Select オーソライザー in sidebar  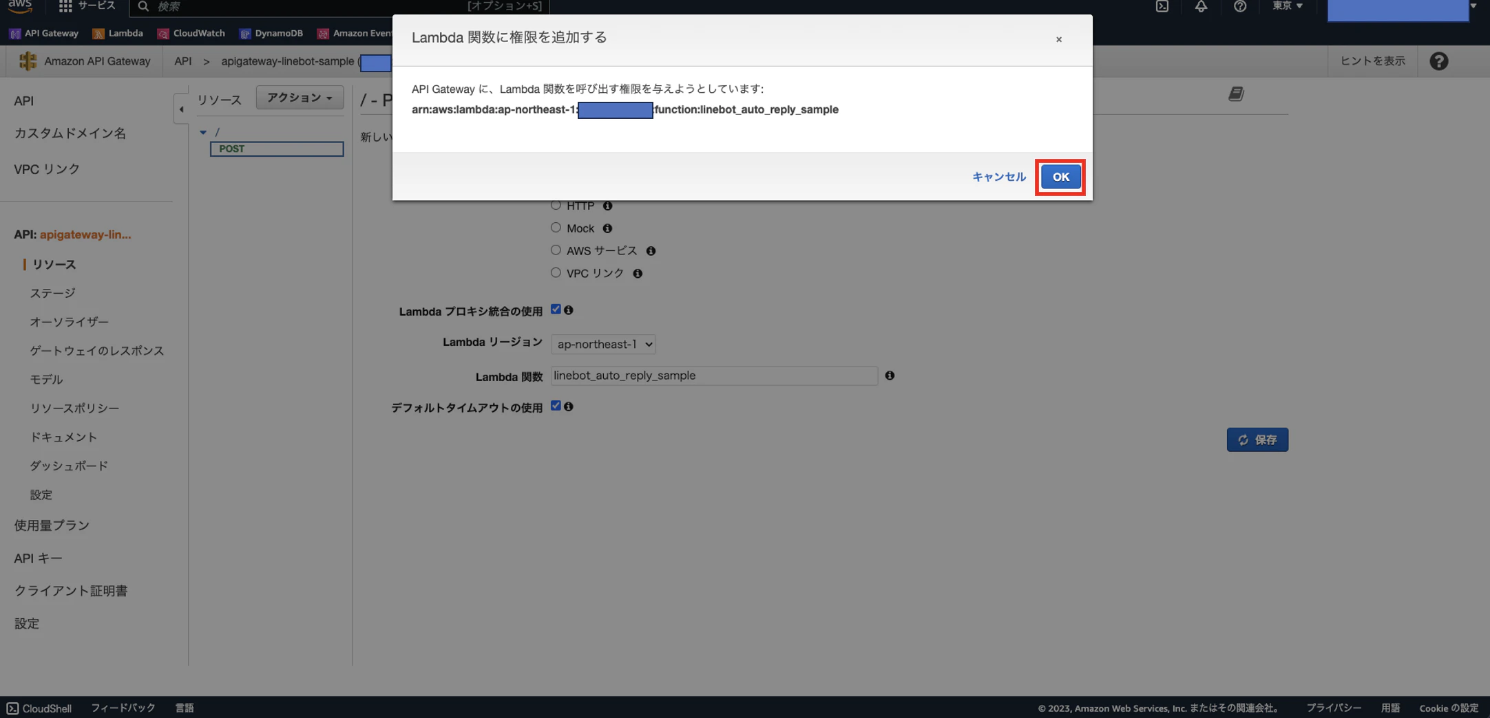69,322
